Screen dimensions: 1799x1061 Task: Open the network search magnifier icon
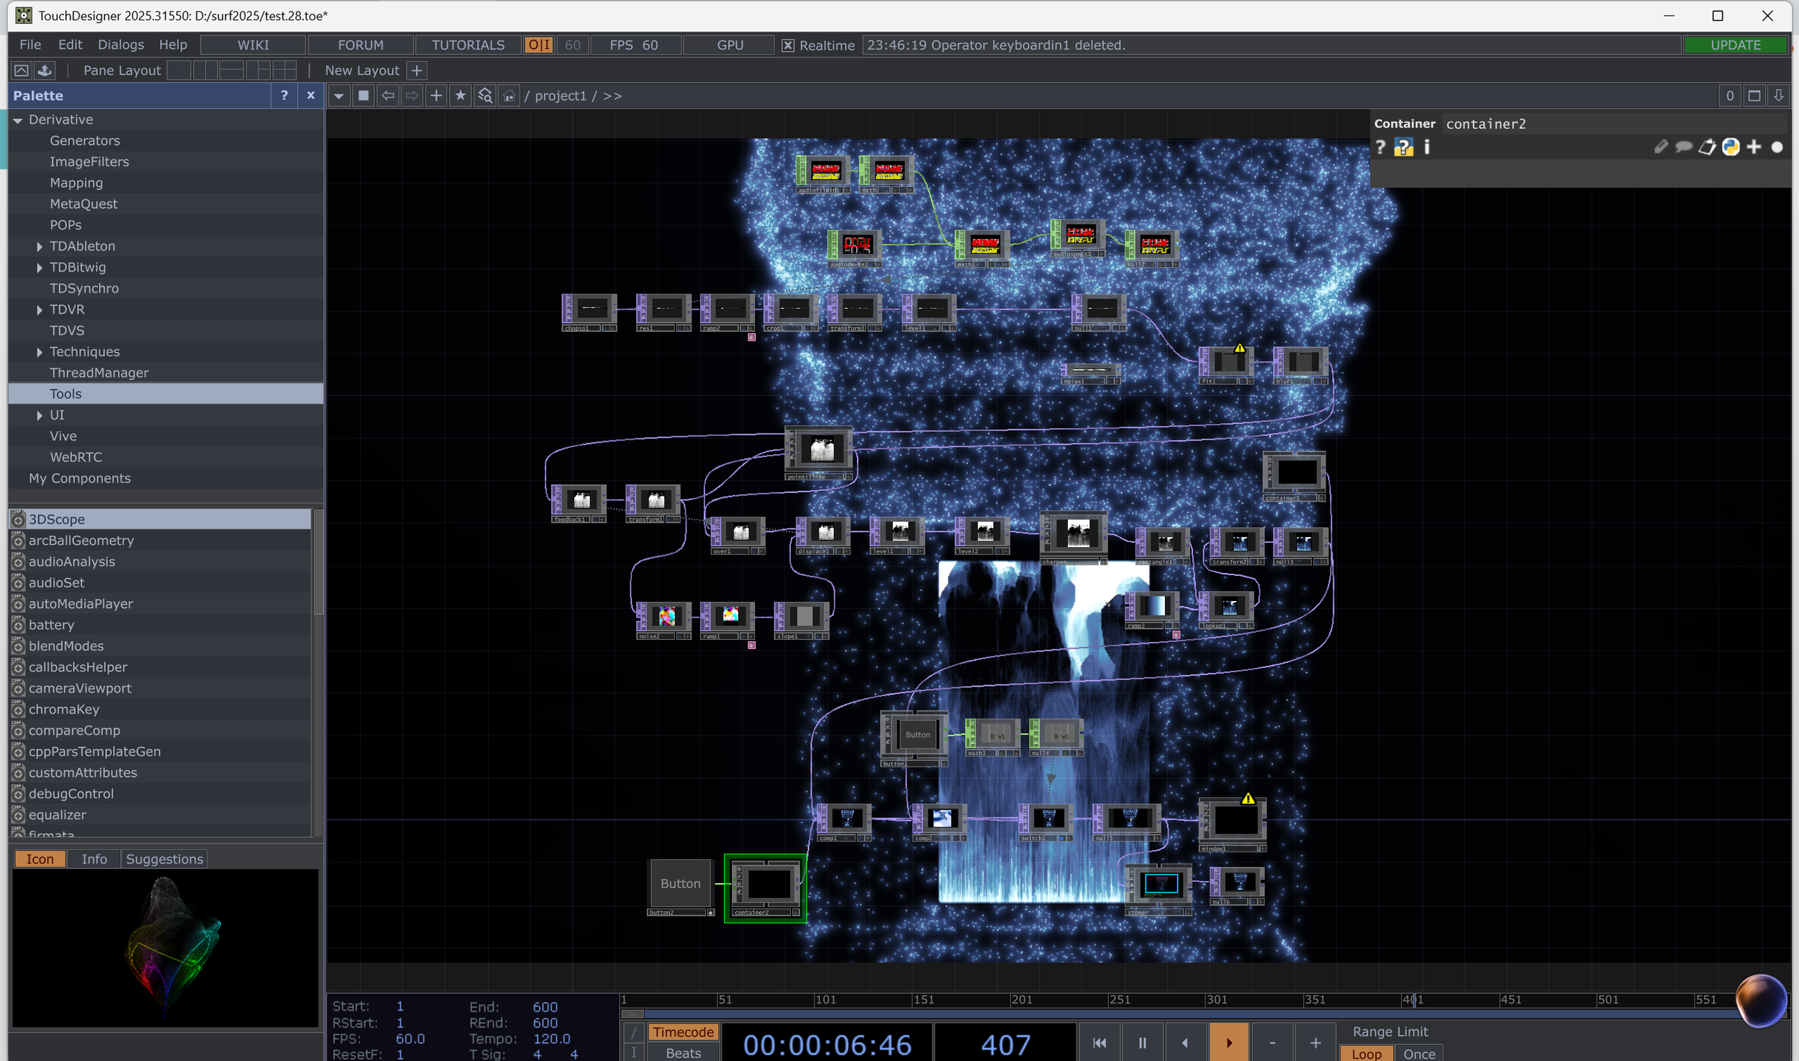485,96
